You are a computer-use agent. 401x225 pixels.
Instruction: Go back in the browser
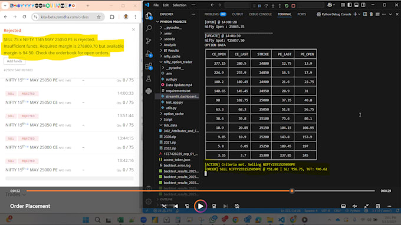6,17
